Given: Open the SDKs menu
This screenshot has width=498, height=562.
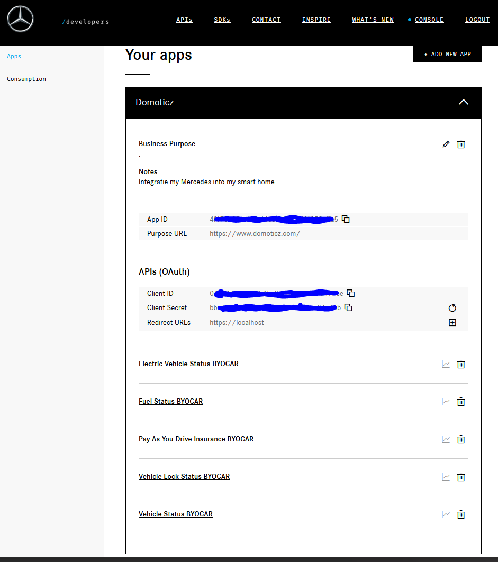Looking at the screenshot, I should point(222,20).
